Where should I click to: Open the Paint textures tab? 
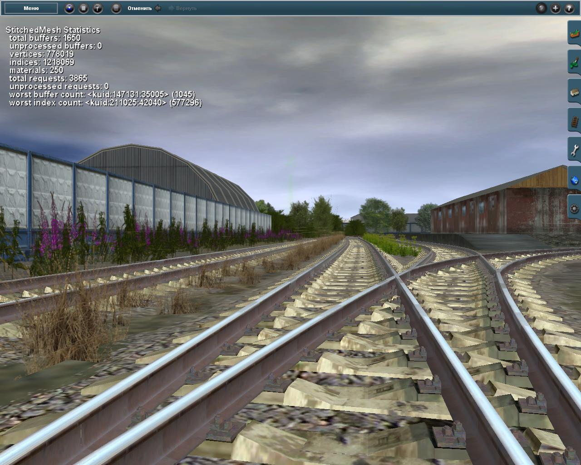pos(574,62)
